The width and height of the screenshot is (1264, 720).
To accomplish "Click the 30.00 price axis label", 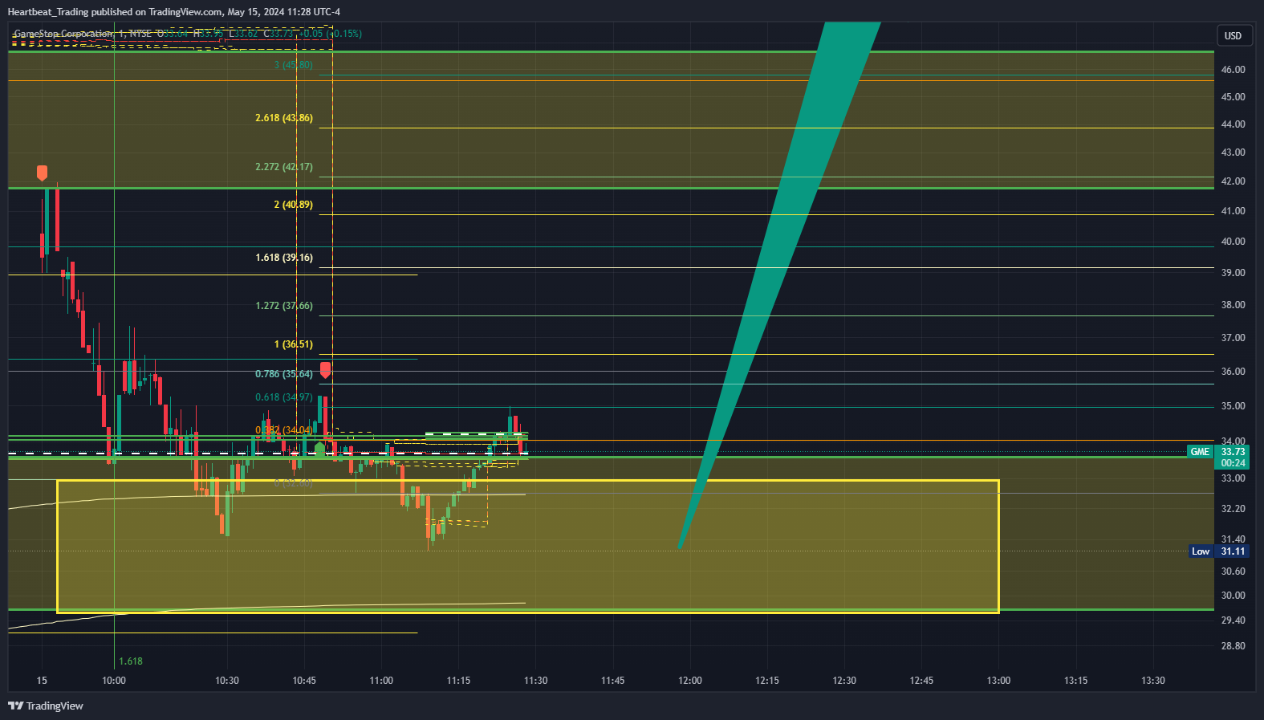I will click(1233, 596).
